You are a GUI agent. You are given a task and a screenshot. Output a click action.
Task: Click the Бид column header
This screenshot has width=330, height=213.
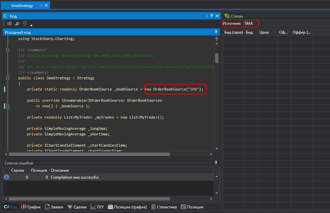[x=251, y=32]
